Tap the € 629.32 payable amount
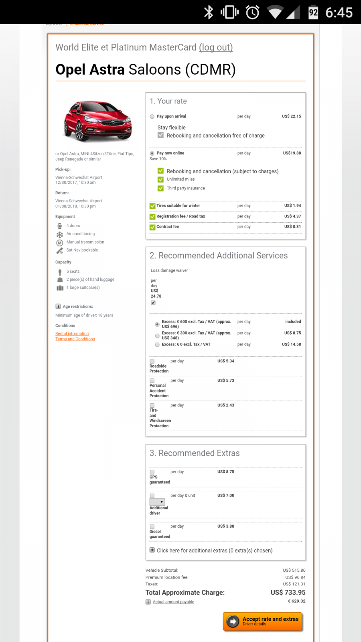Image resolution: width=361 pixels, height=642 pixels. click(x=297, y=601)
